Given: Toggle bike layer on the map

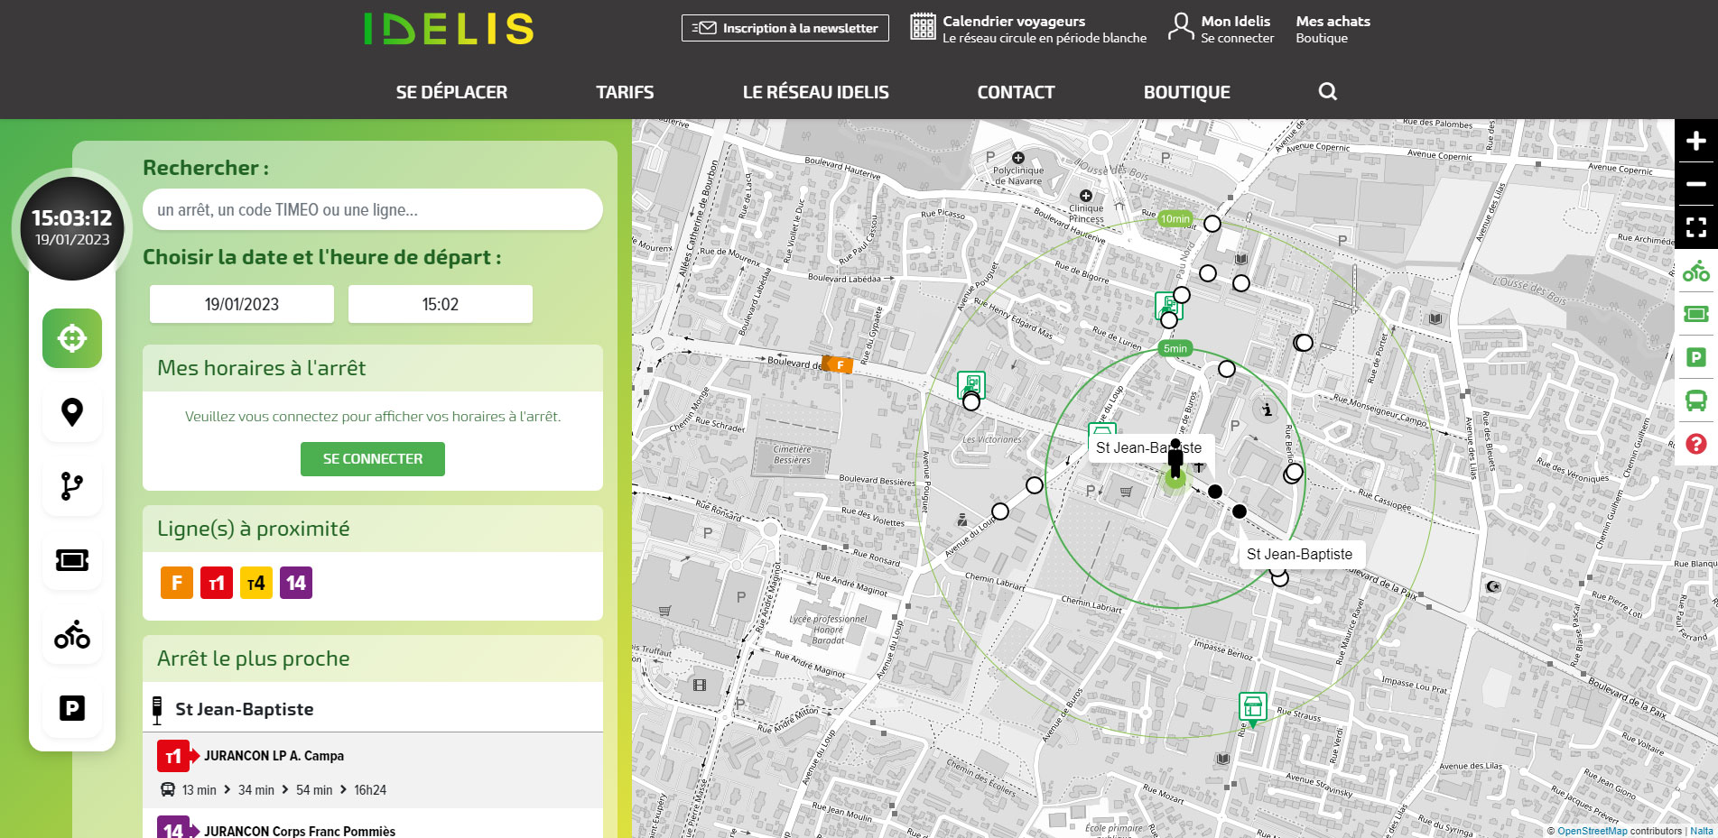Looking at the screenshot, I should pyautogui.click(x=1695, y=271).
